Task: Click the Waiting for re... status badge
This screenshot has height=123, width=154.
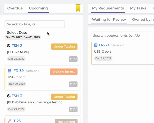Action: (64, 71)
